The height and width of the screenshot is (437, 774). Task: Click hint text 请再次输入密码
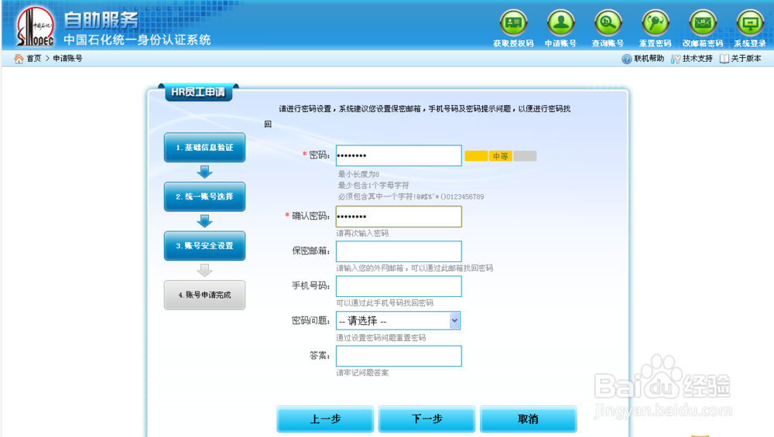pos(362,234)
